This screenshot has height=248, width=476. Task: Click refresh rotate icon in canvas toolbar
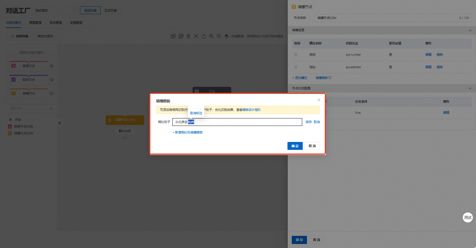[204, 36]
